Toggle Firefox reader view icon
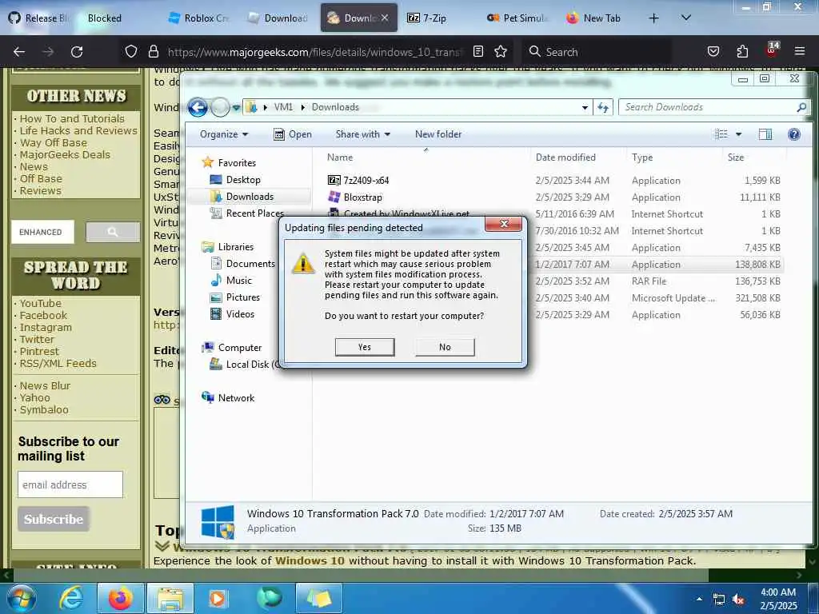The image size is (819, 614). pyautogui.click(x=478, y=51)
